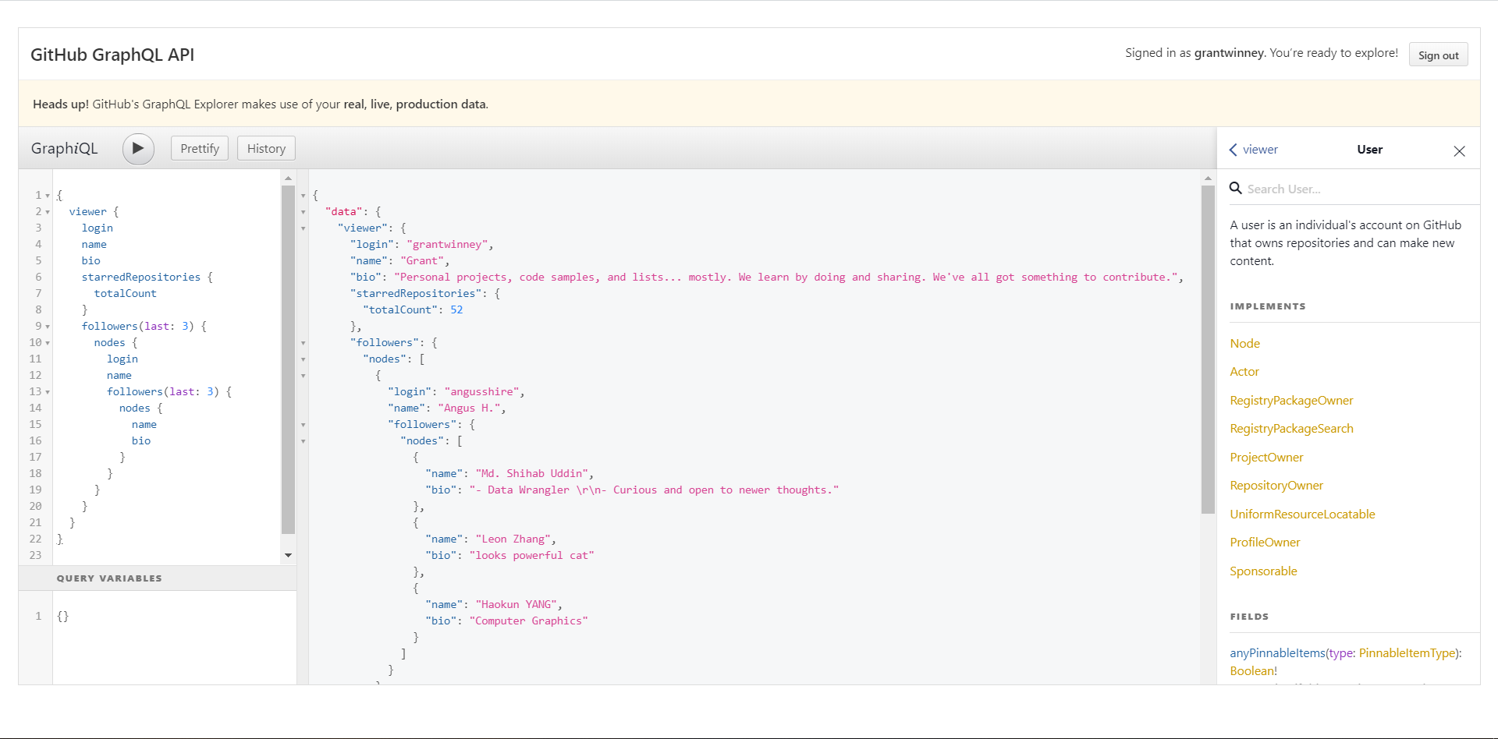Open the RepositoryOwner interface link

coord(1276,486)
